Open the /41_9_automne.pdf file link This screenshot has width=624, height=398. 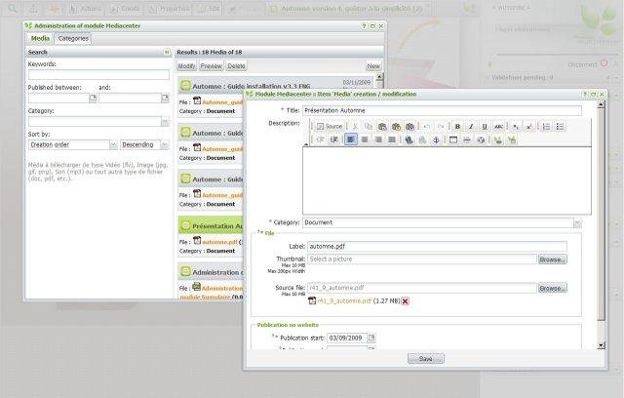[344, 301]
